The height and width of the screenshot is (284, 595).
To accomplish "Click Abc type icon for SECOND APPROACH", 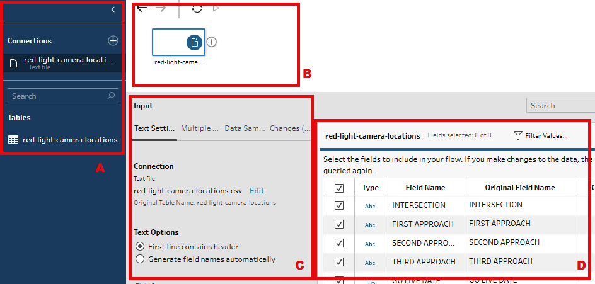I will [370, 244].
